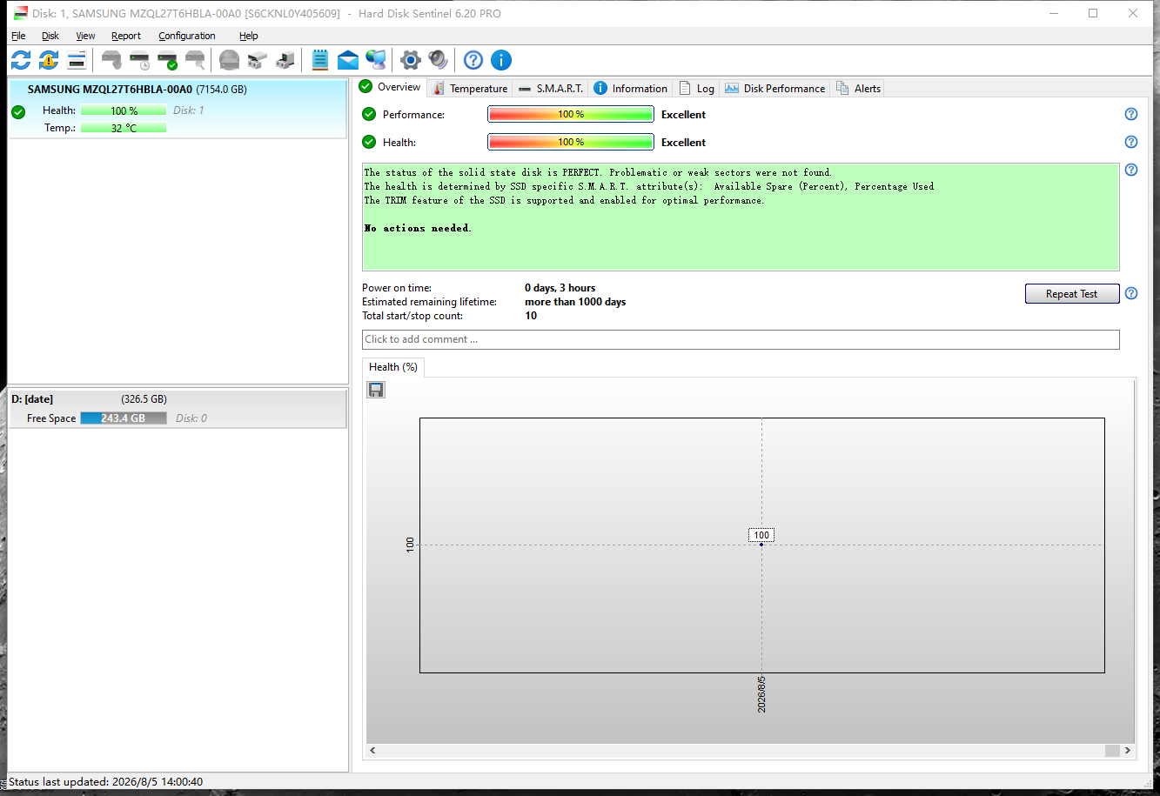
Task: Click the help icon on the Health row
Action: point(1131,142)
